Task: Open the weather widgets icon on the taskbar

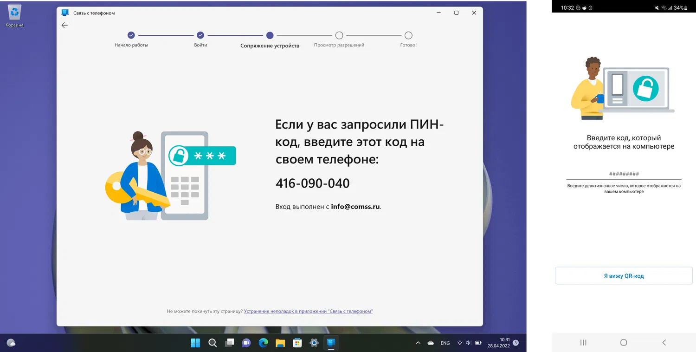Action: coord(11,343)
